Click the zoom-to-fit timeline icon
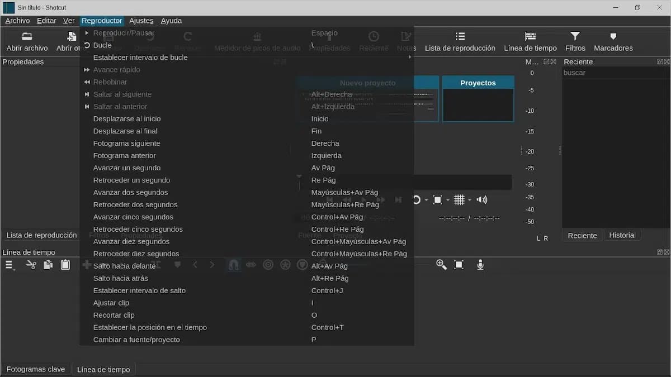 click(459, 265)
